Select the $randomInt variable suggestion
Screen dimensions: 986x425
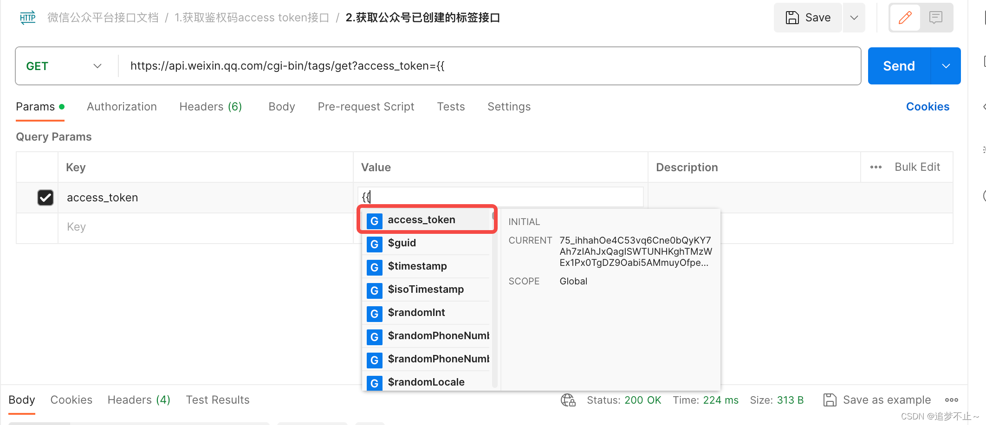tap(426, 313)
